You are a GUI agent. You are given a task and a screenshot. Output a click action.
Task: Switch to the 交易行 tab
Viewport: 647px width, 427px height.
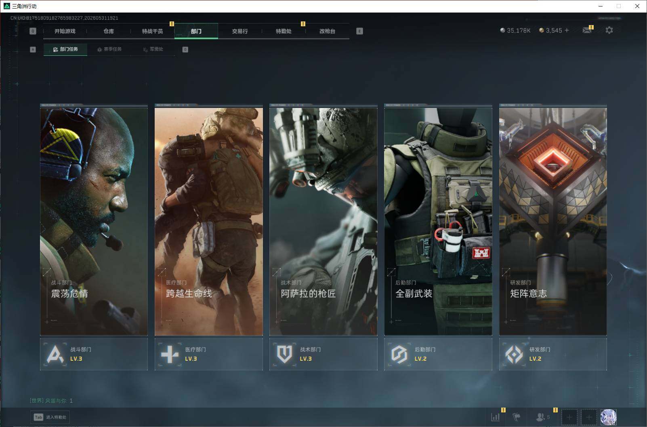point(240,31)
